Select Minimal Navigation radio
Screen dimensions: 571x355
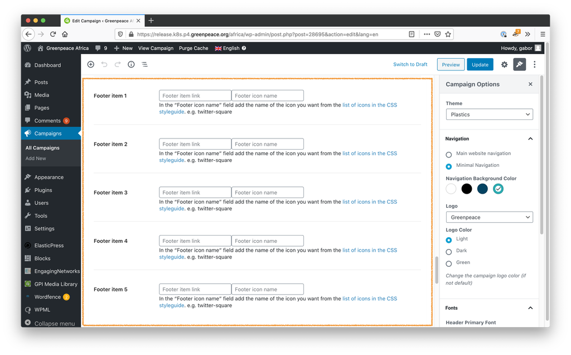pyautogui.click(x=449, y=166)
